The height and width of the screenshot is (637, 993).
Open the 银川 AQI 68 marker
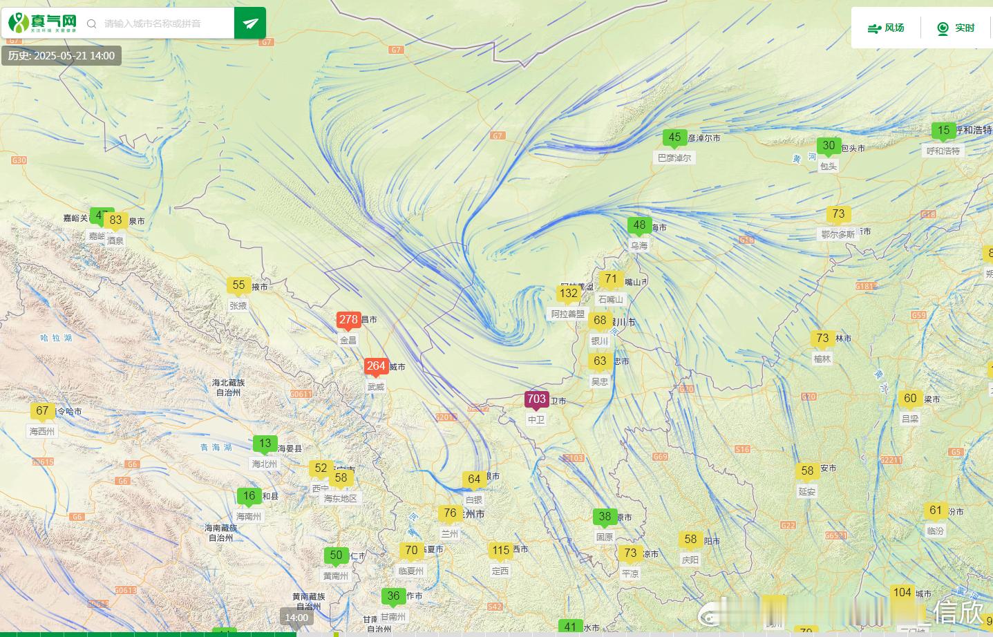(600, 321)
